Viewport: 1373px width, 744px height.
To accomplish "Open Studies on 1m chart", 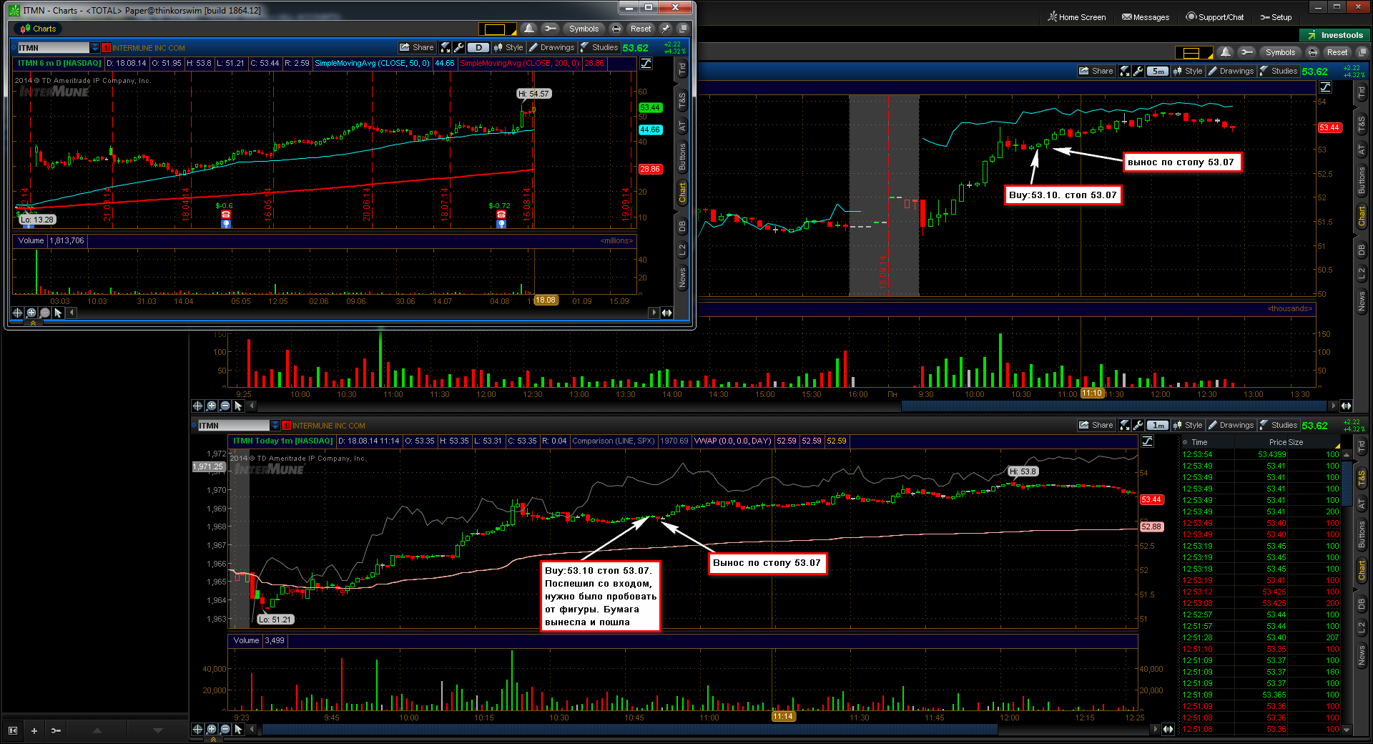I will pyautogui.click(x=1279, y=425).
